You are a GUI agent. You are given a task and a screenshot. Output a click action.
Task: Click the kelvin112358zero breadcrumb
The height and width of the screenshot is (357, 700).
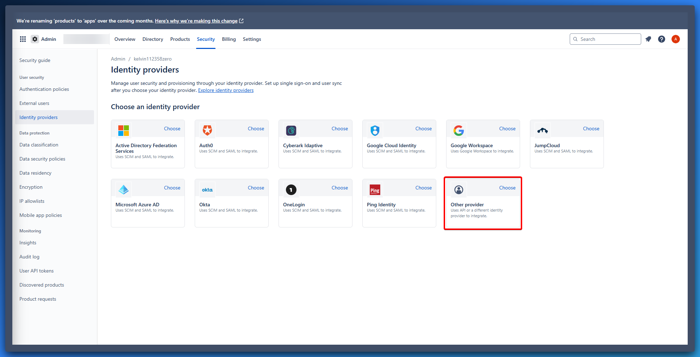point(152,59)
